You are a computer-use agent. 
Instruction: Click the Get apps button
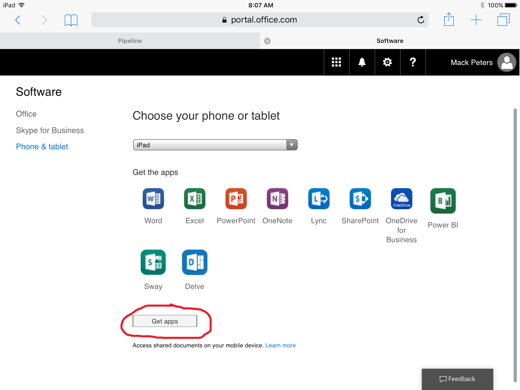pos(165,321)
